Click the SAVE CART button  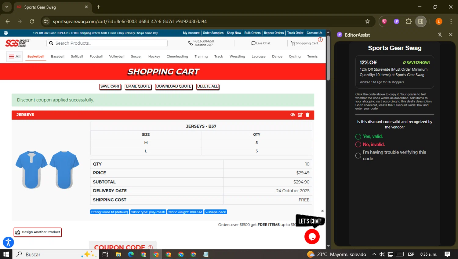coord(110,87)
